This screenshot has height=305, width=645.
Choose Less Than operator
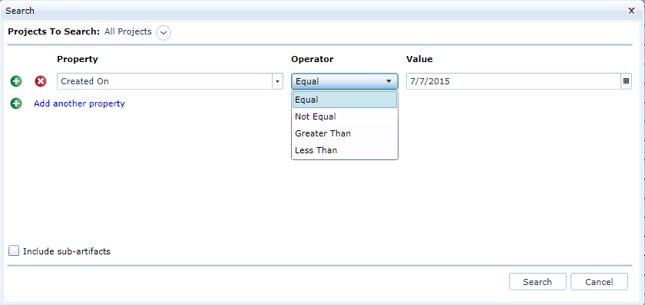344,150
